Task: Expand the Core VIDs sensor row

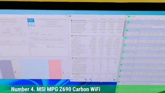Action: 72,37
